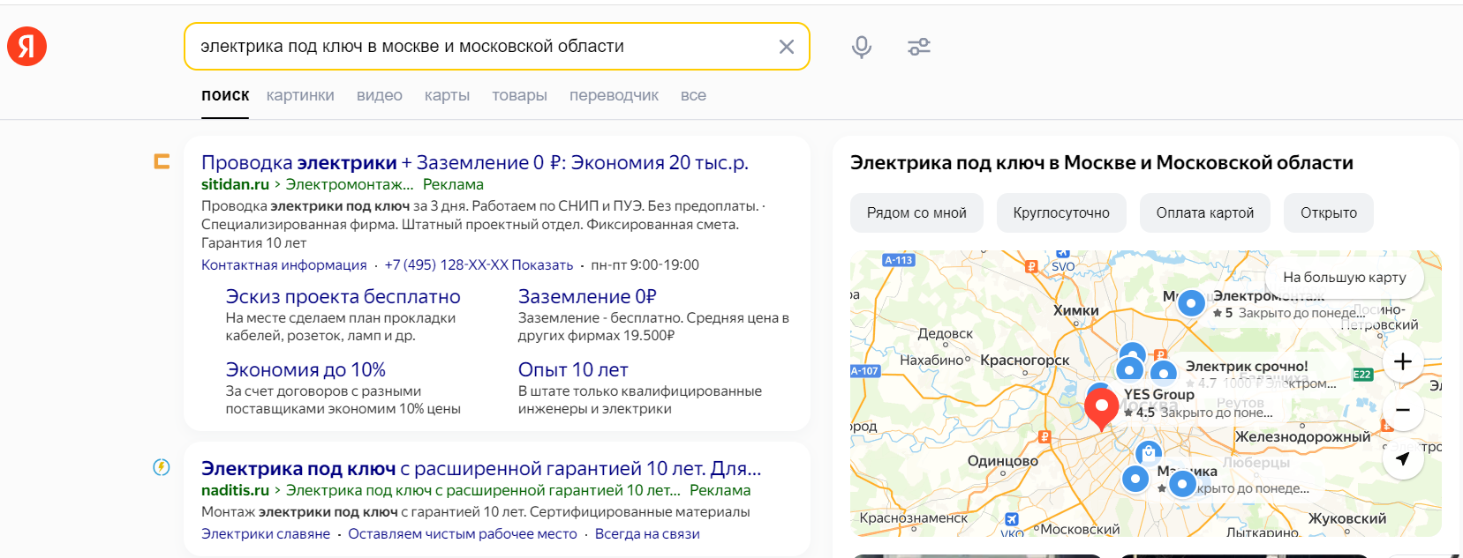Zoom in on the map
This screenshot has height=558, width=1463.
click(1402, 361)
